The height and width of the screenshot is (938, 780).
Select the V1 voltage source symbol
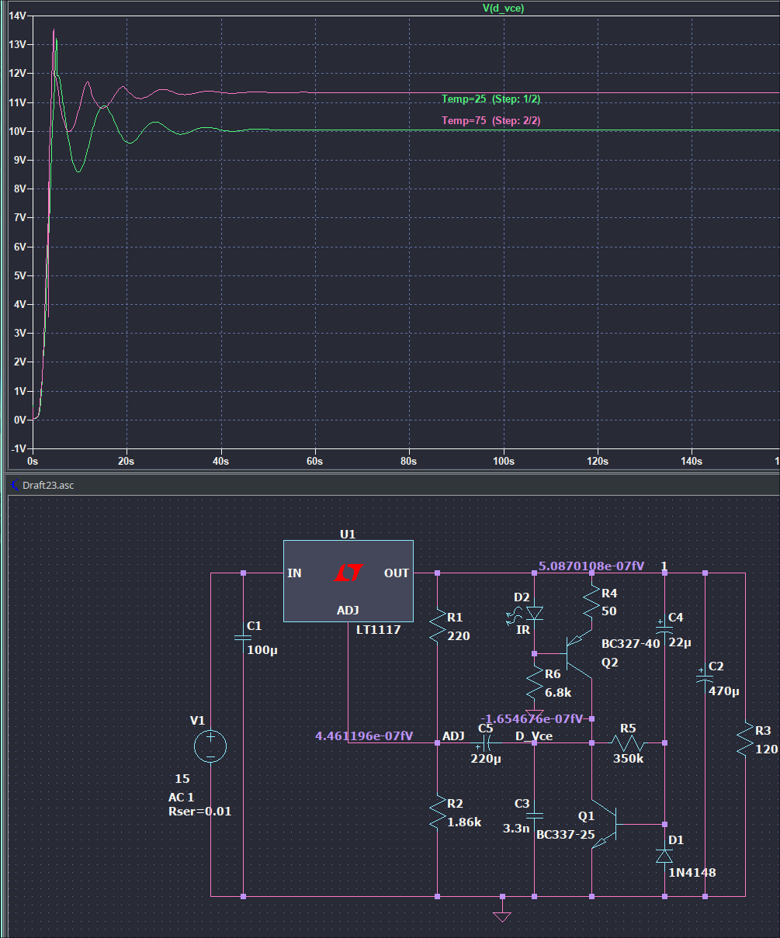(x=210, y=747)
